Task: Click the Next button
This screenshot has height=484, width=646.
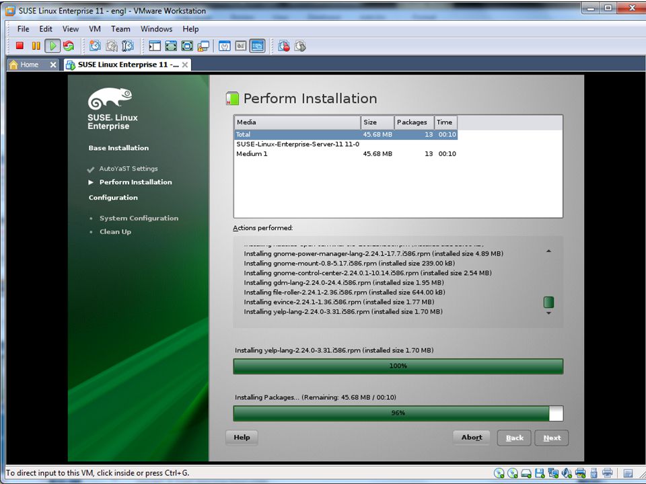Action: click(x=552, y=438)
